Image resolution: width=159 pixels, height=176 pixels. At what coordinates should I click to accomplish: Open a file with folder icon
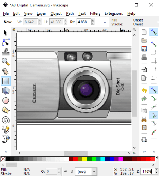144,40
